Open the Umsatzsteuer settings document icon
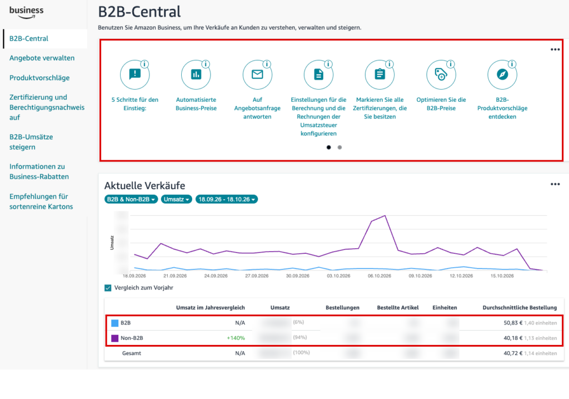The width and height of the screenshot is (569, 399). point(318,75)
